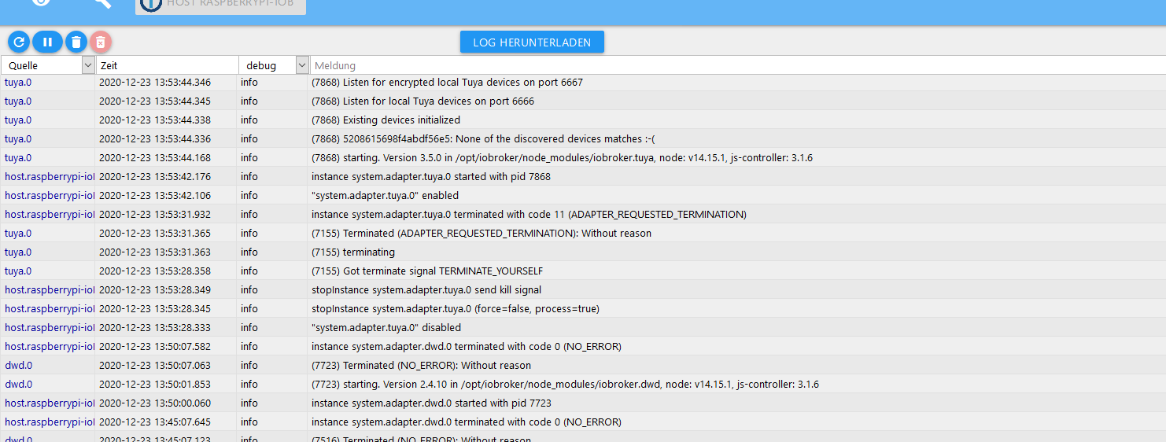
Task: Click 'tuya.0 started with pid 7868' message
Action: point(431,176)
